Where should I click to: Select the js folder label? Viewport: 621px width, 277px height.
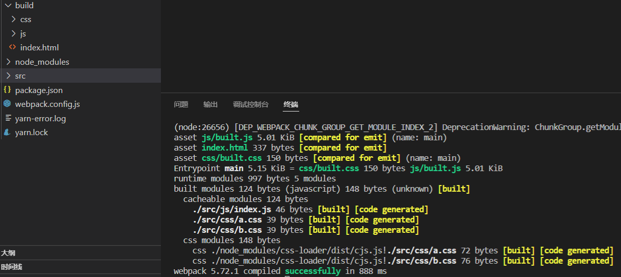pos(23,33)
